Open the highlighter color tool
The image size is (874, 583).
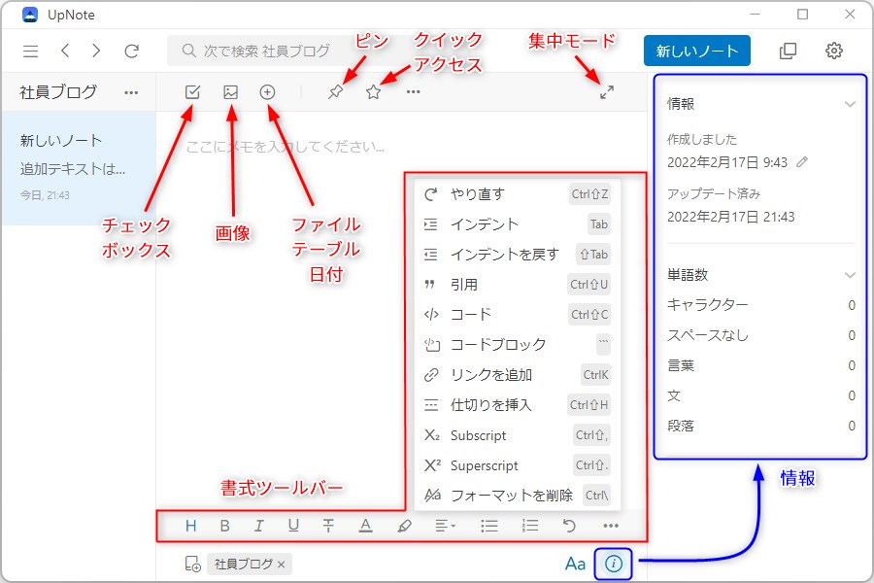pyautogui.click(x=405, y=526)
